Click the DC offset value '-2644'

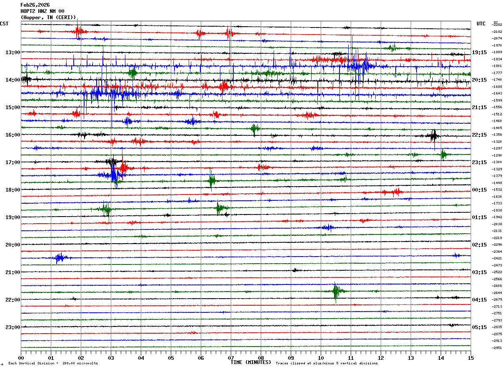click(497, 293)
